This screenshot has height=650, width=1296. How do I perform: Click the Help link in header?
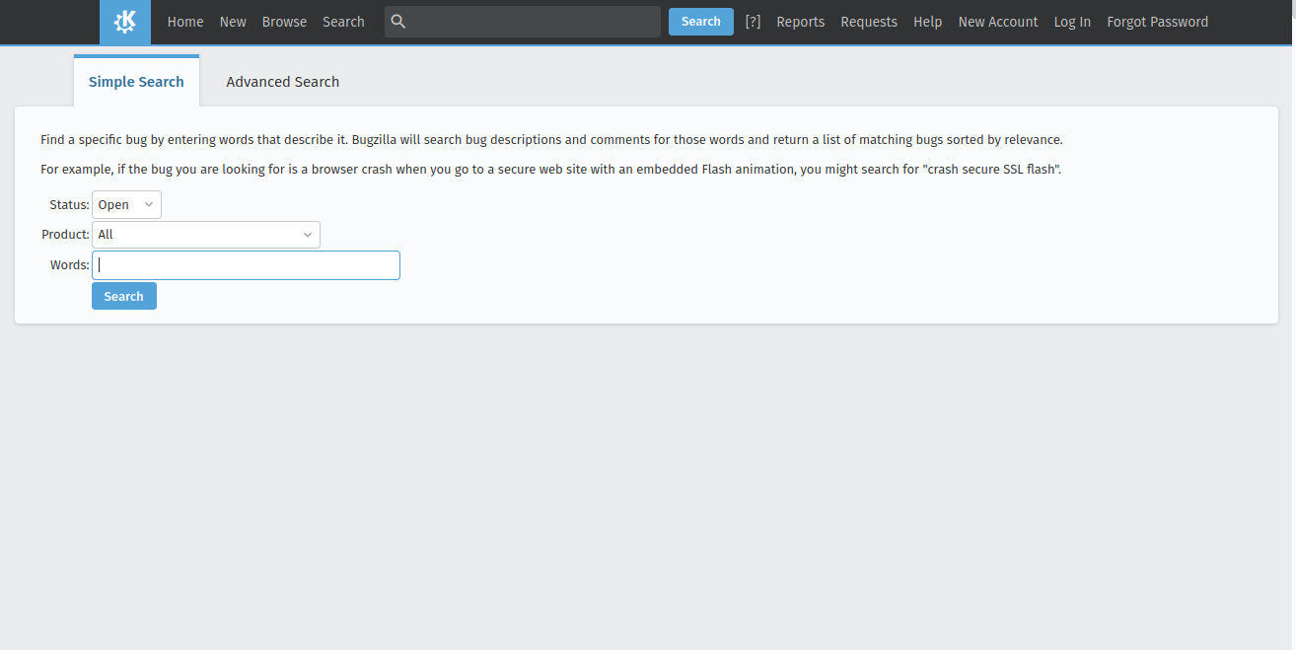927,22
